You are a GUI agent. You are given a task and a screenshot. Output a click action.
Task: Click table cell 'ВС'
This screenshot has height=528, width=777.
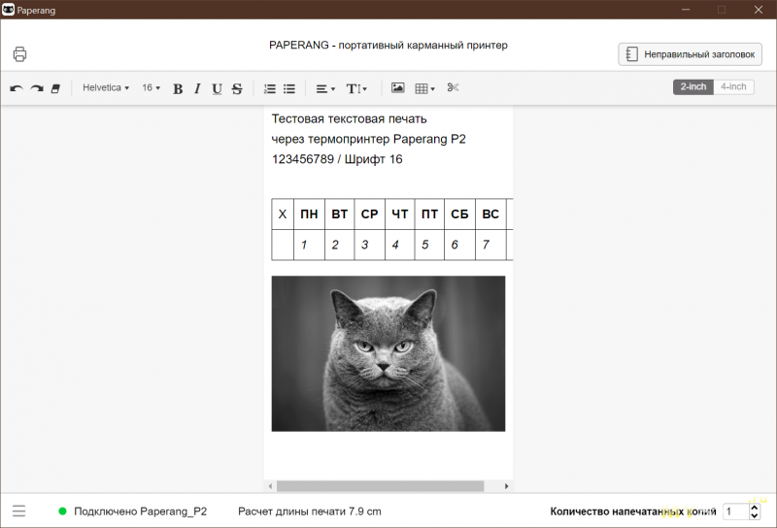[490, 214]
